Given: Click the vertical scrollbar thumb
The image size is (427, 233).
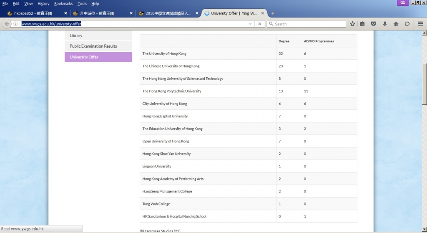Looking at the screenshot, I should (424, 84).
